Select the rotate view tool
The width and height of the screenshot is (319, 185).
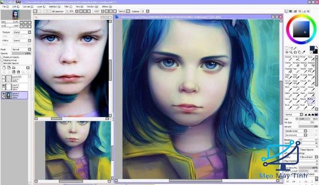[x=295, y=52]
